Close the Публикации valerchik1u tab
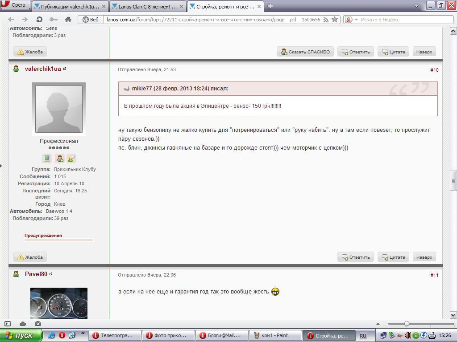The width and height of the screenshot is (457, 342). (x=104, y=6)
